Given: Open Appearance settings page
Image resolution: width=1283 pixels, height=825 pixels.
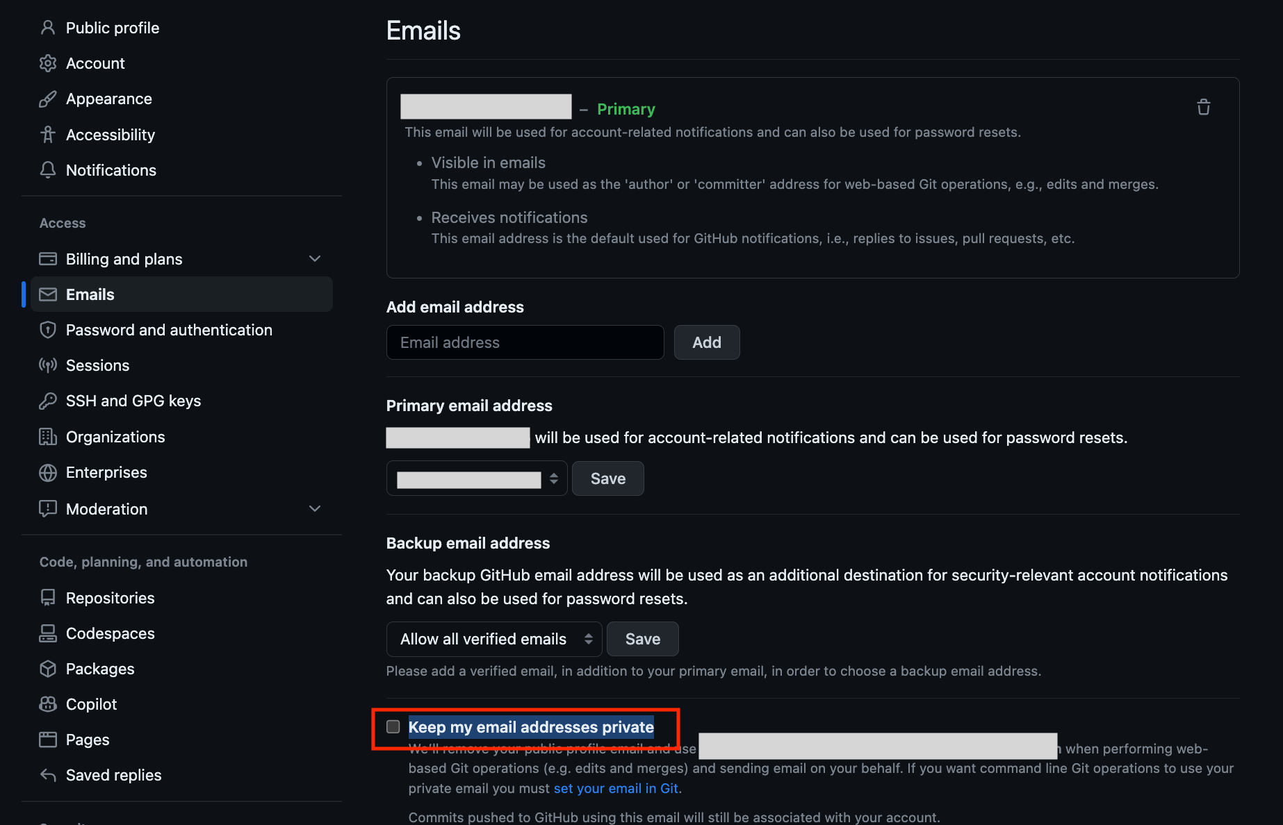Looking at the screenshot, I should 109,99.
